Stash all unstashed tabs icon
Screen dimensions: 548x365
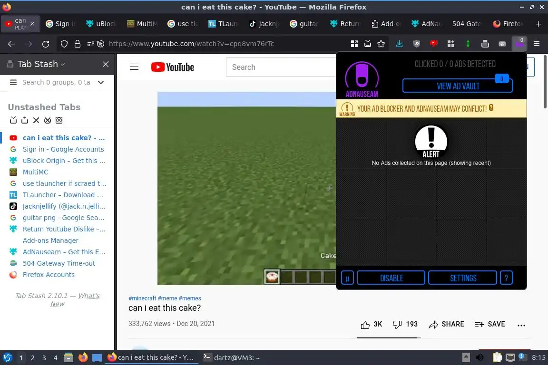coord(13,120)
